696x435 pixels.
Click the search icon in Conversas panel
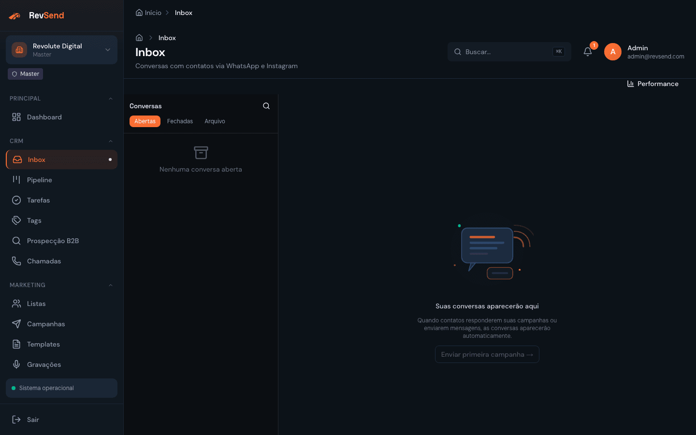266,106
